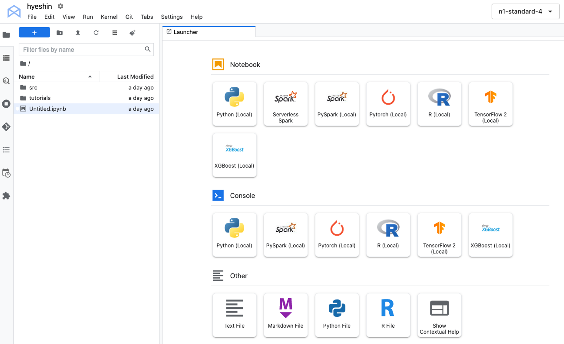Screen dimensions: 564x344
Task: Open the tutorials folder
Action: coord(40,98)
